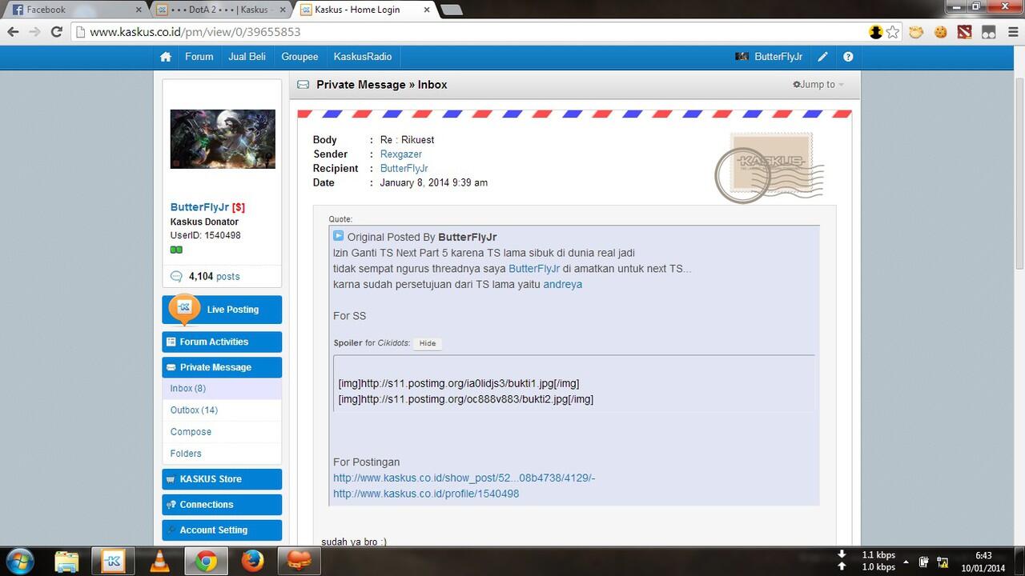Close the Kaskus - Home Login tab

point(427,10)
